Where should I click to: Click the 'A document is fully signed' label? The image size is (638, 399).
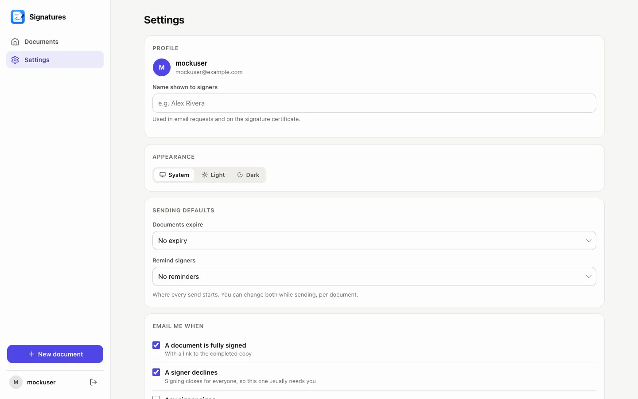point(206,345)
